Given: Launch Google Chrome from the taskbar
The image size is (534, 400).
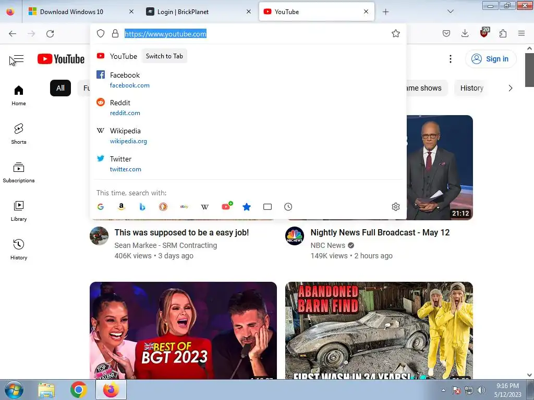Looking at the screenshot, I should [x=79, y=390].
